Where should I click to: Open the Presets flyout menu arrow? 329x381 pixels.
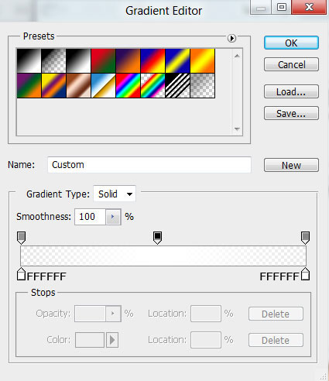[x=231, y=38]
